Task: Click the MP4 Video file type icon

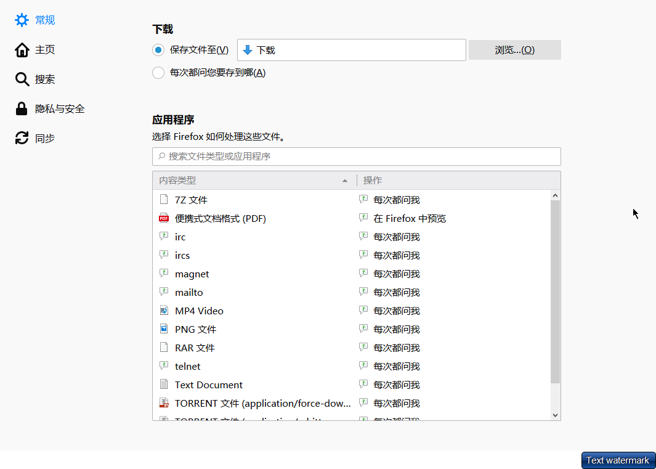Action: (x=164, y=311)
